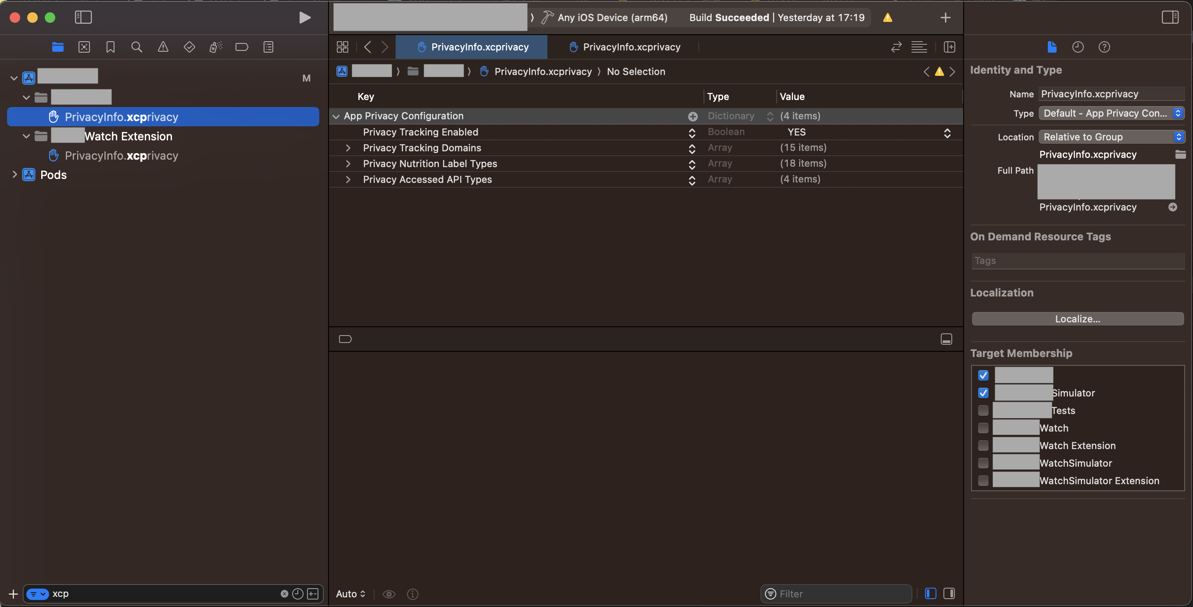1193x607 pixels.
Task: Go forward with the editor forward arrow
Action: point(385,47)
